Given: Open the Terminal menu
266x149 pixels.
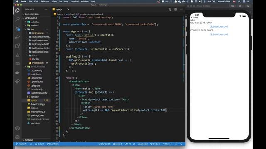Looking at the screenshot, I should pos(74,2).
